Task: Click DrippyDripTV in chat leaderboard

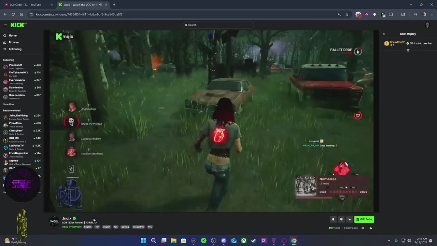Action: tap(397, 42)
